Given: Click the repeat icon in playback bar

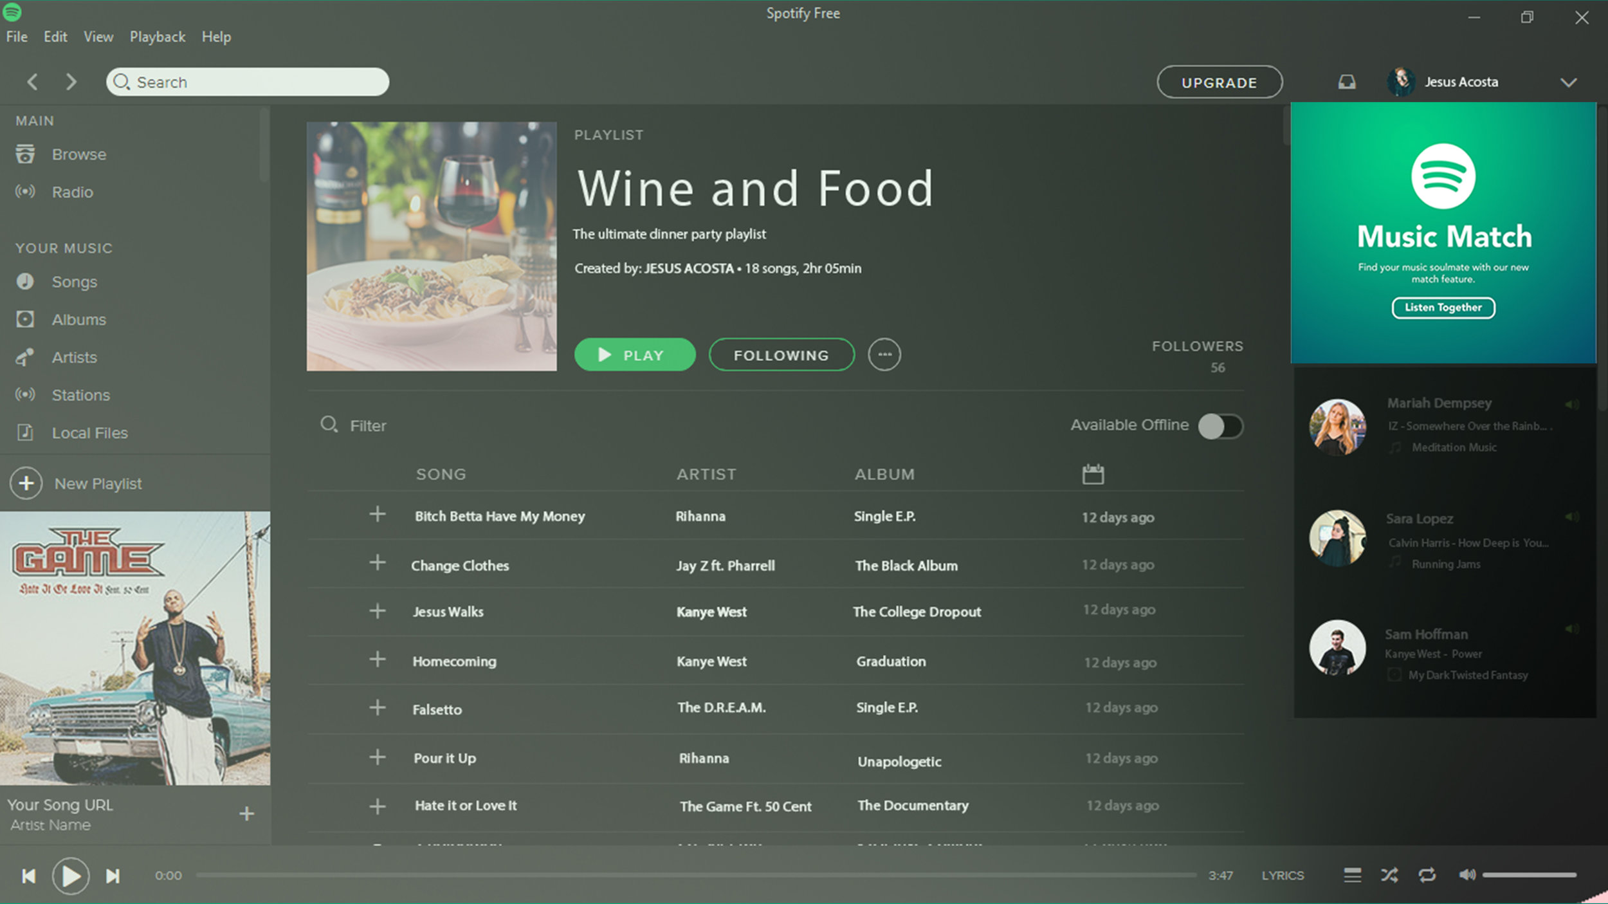Looking at the screenshot, I should [1427, 875].
